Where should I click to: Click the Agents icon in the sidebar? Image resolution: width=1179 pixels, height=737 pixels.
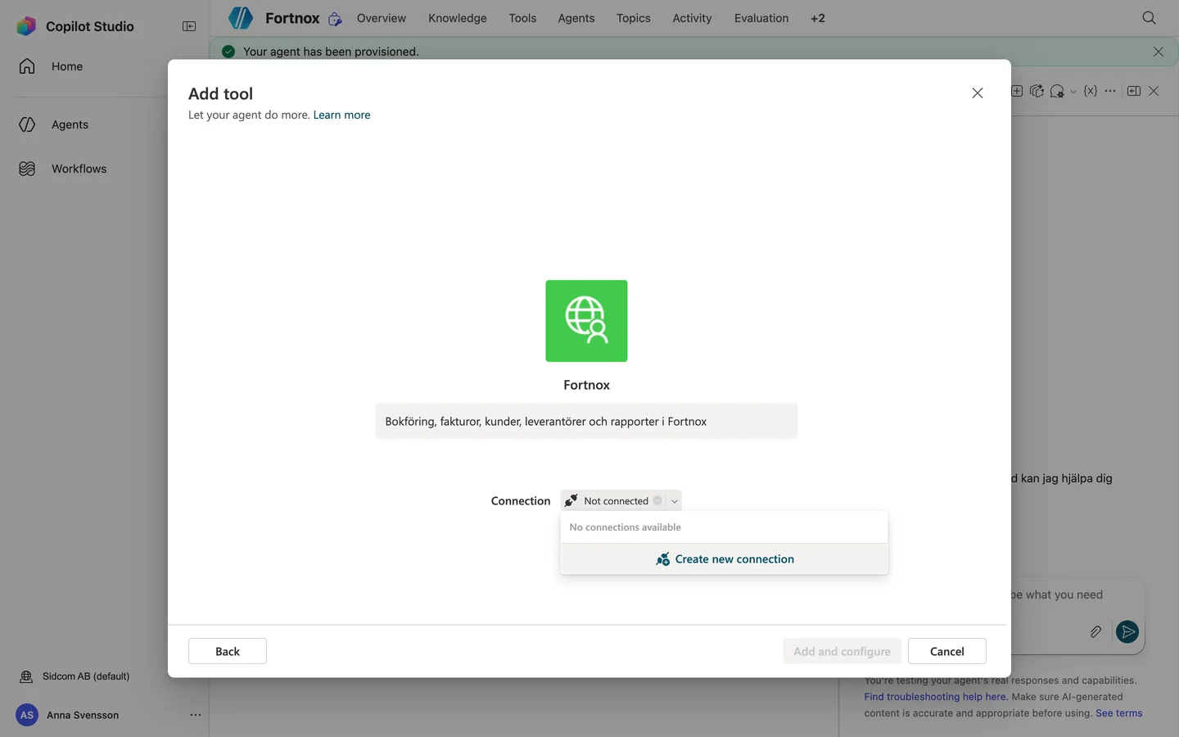27,124
